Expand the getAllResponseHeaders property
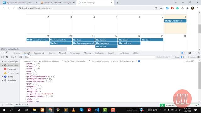Viewport: 201px width, 113px height. [x=26, y=76]
